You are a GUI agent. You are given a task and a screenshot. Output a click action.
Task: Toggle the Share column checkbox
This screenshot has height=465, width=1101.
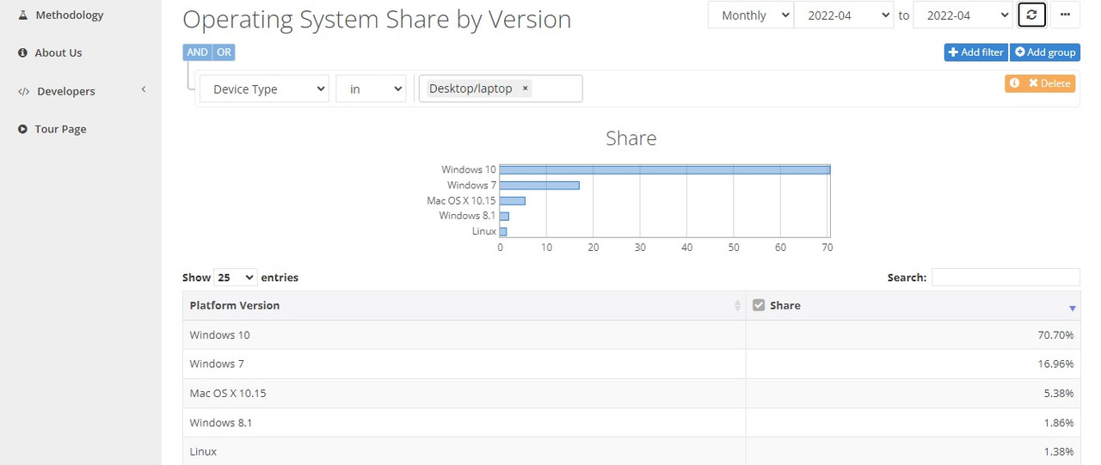click(x=759, y=305)
